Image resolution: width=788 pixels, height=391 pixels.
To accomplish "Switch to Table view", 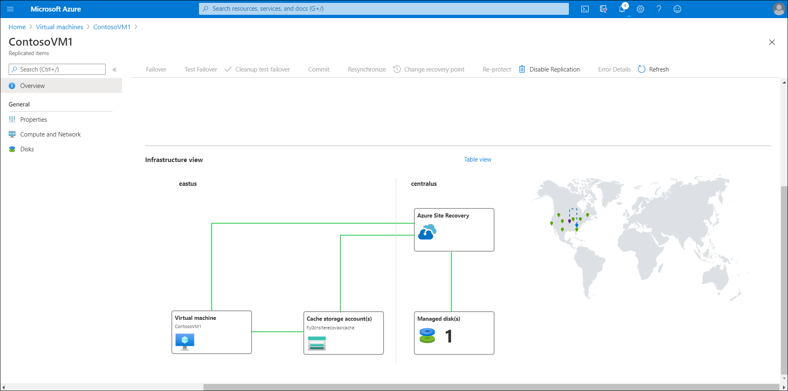I will pyautogui.click(x=478, y=160).
